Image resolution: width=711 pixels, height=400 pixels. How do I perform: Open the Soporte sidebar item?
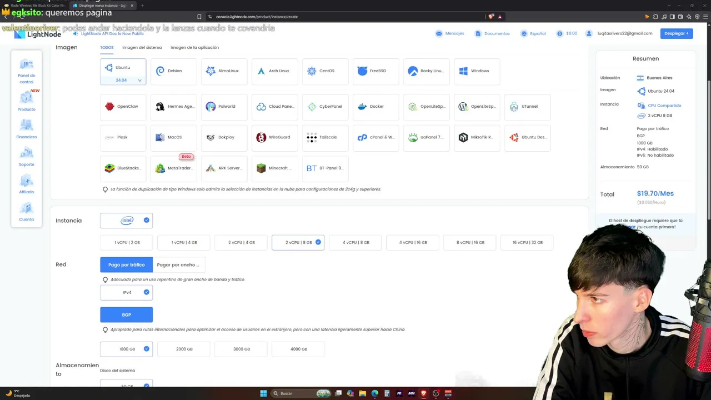pos(26,157)
